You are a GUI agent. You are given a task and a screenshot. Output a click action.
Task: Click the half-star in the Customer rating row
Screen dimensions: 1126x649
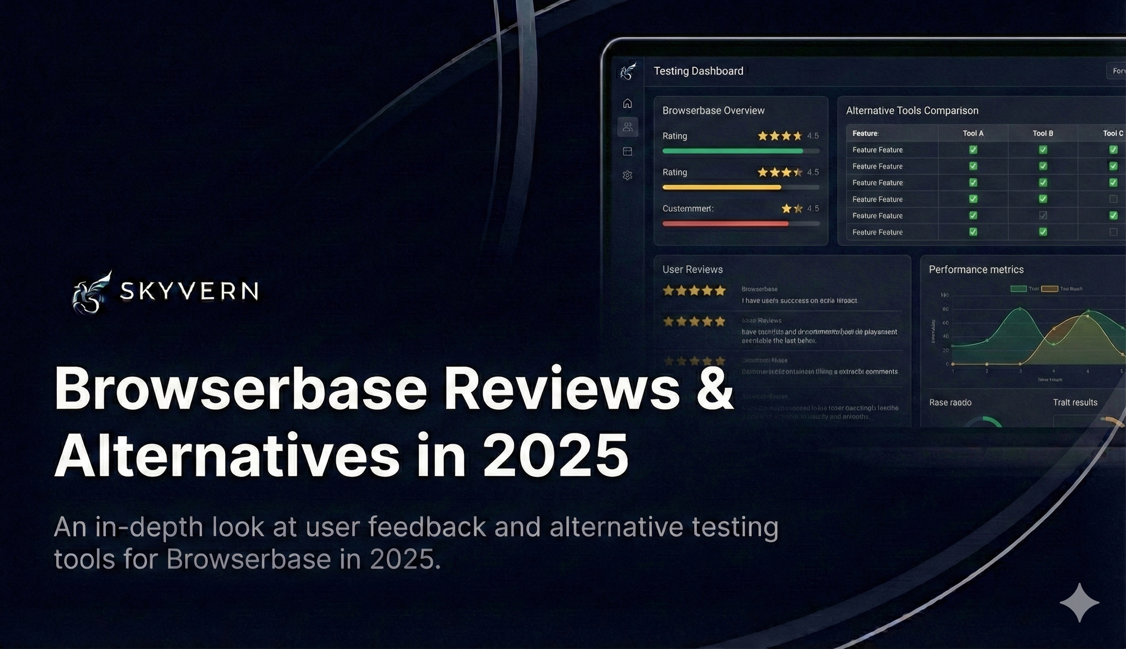point(799,209)
